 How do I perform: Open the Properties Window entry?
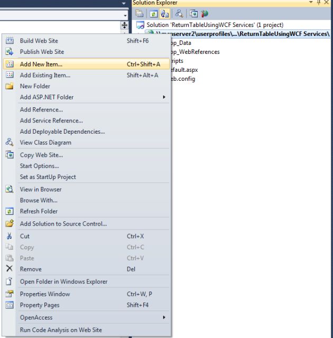[87, 294]
